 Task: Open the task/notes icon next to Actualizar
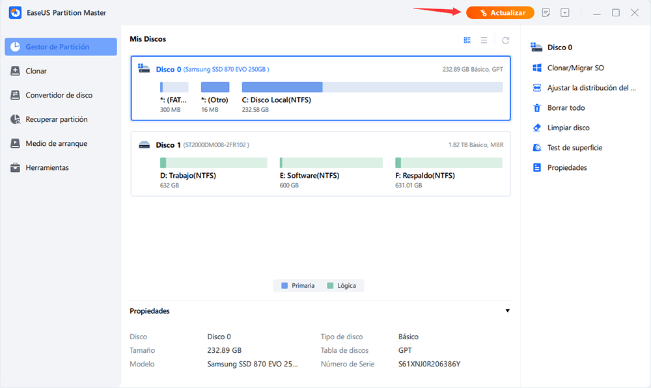546,13
